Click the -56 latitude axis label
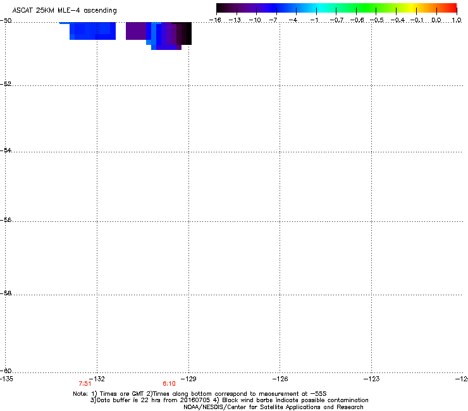This screenshot has height=411, width=468. [x=6, y=219]
